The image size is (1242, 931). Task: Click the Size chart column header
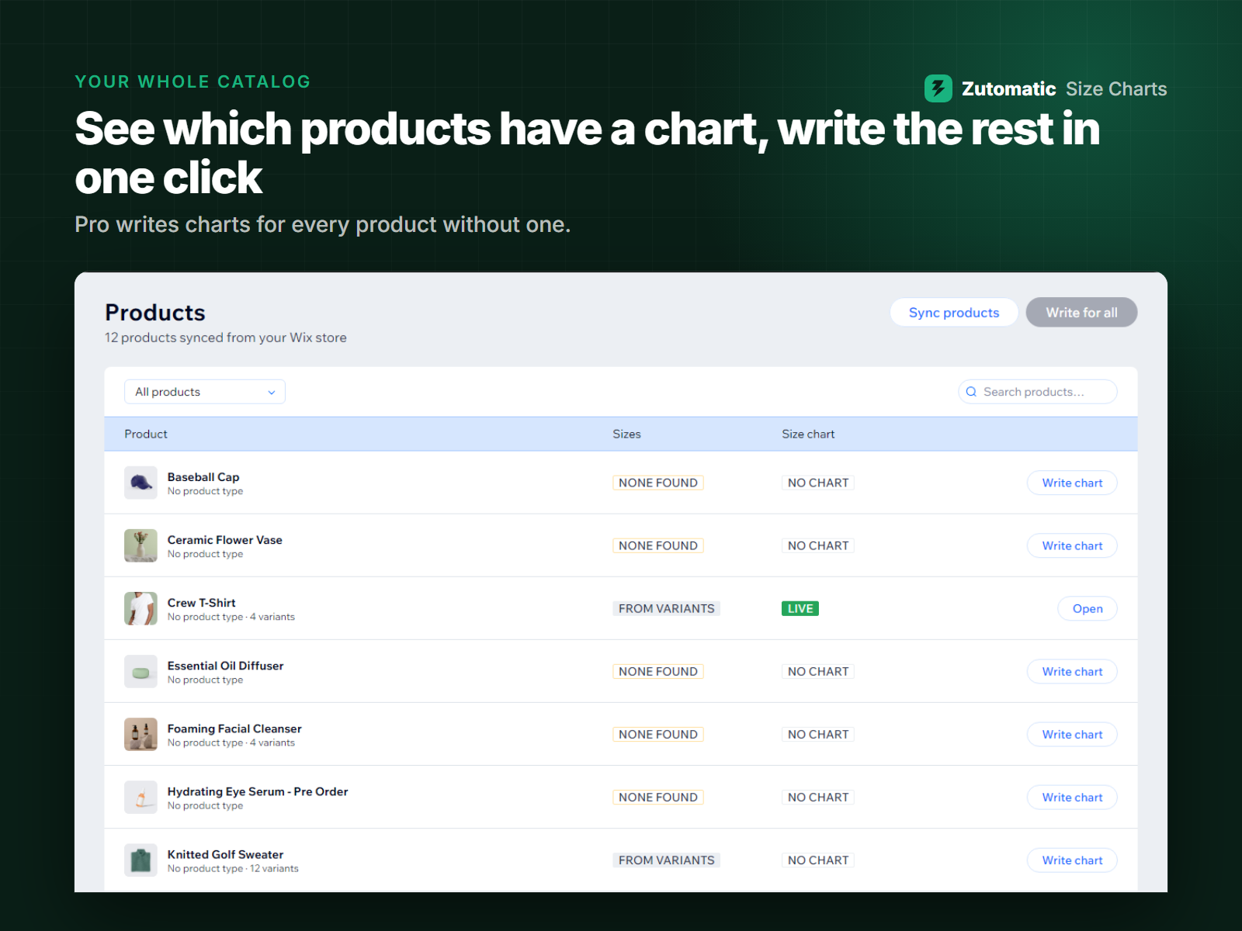[x=808, y=434]
